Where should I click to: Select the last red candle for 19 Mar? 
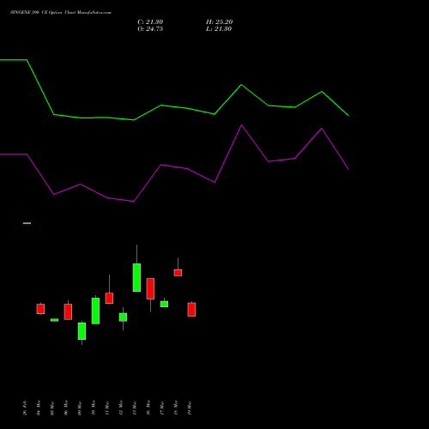click(x=191, y=310)
